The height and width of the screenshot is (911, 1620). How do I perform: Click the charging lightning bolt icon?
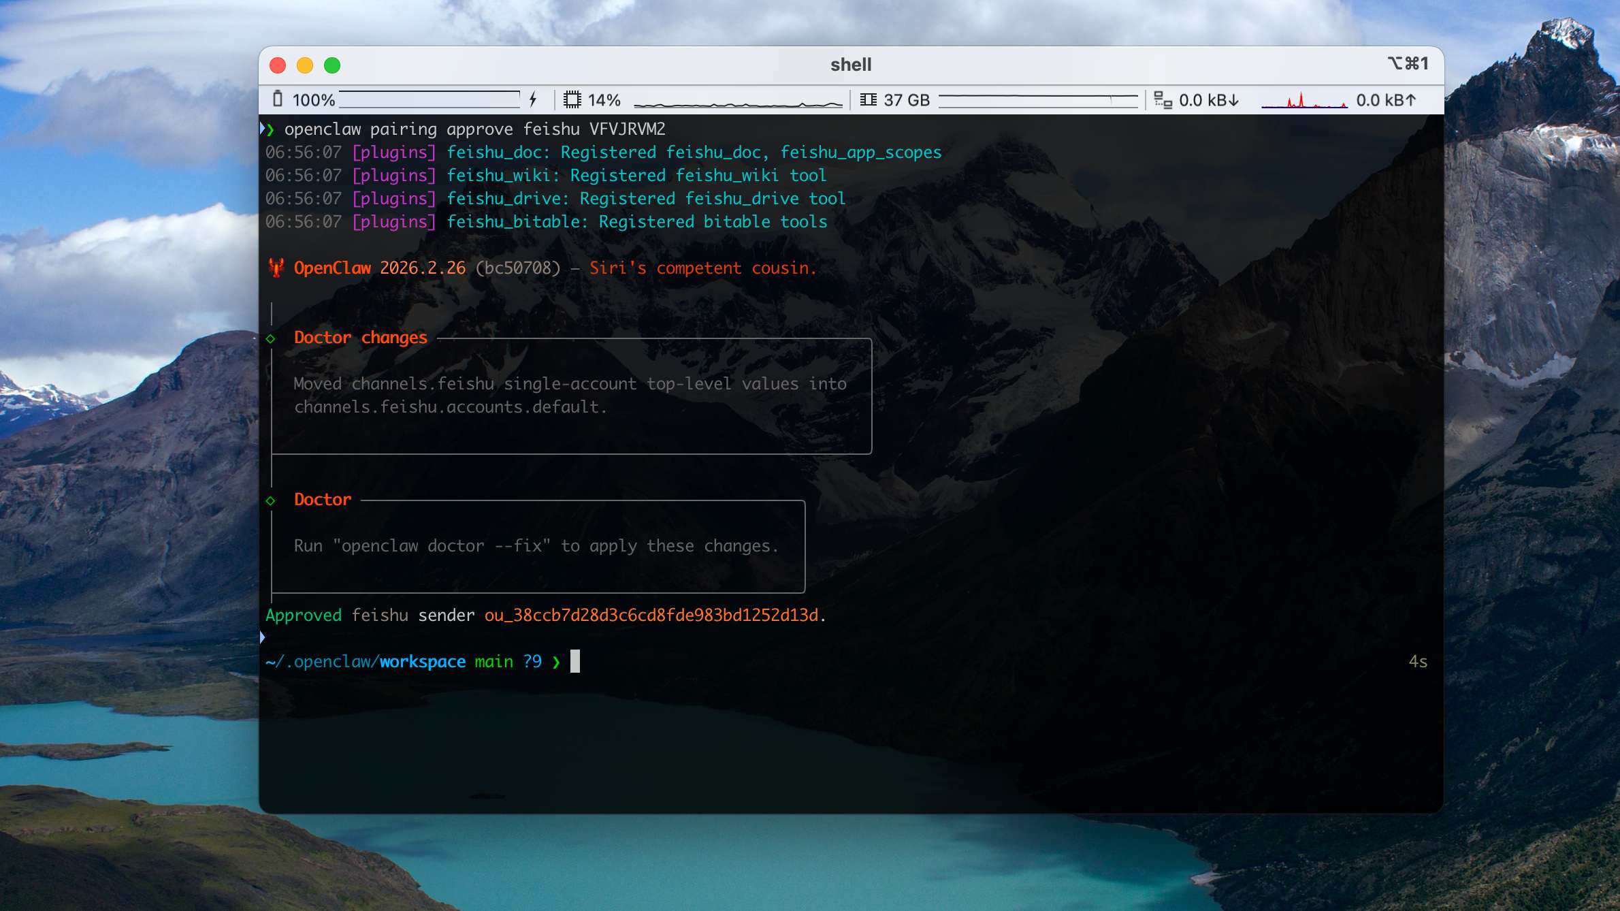pos(533,99)
